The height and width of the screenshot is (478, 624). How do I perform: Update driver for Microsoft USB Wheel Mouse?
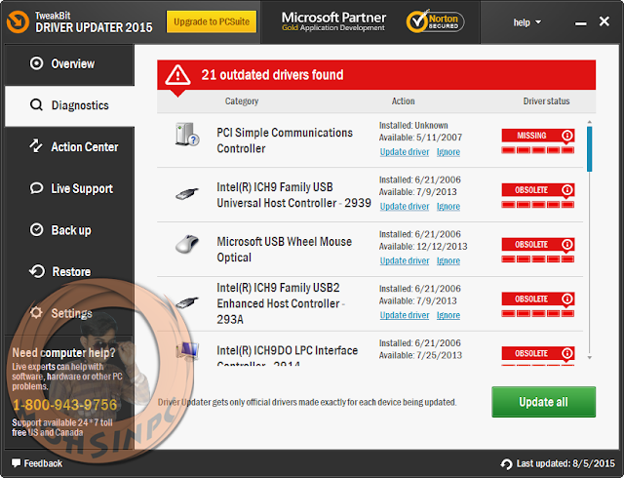point(405,260)
